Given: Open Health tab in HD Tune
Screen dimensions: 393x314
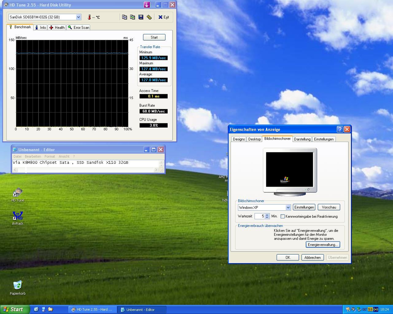Looking at the screenshot, I should [57, 27].
